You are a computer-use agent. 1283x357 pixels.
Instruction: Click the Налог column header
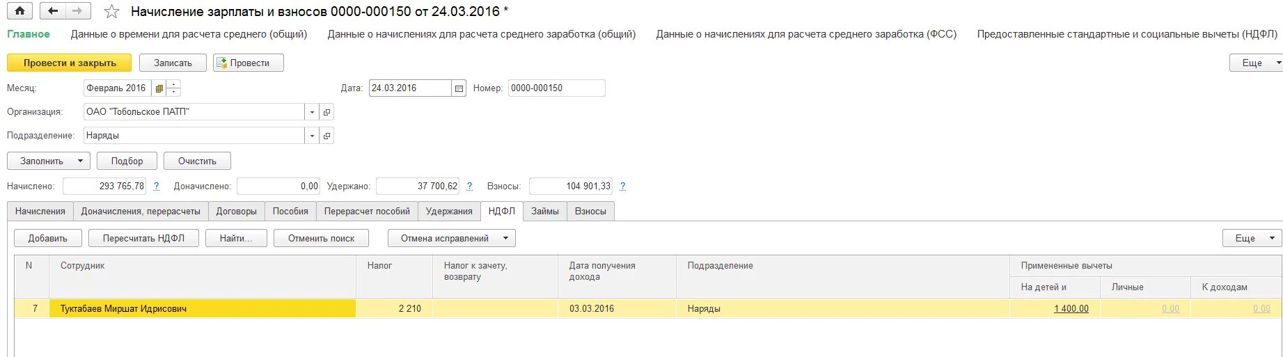click(x=394, y=276)
